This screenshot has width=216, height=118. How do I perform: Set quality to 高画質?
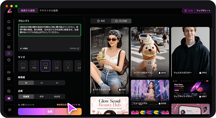coord(57,97)
